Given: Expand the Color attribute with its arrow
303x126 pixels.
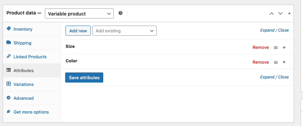Looking at the screenshot, I should [284, 62].
